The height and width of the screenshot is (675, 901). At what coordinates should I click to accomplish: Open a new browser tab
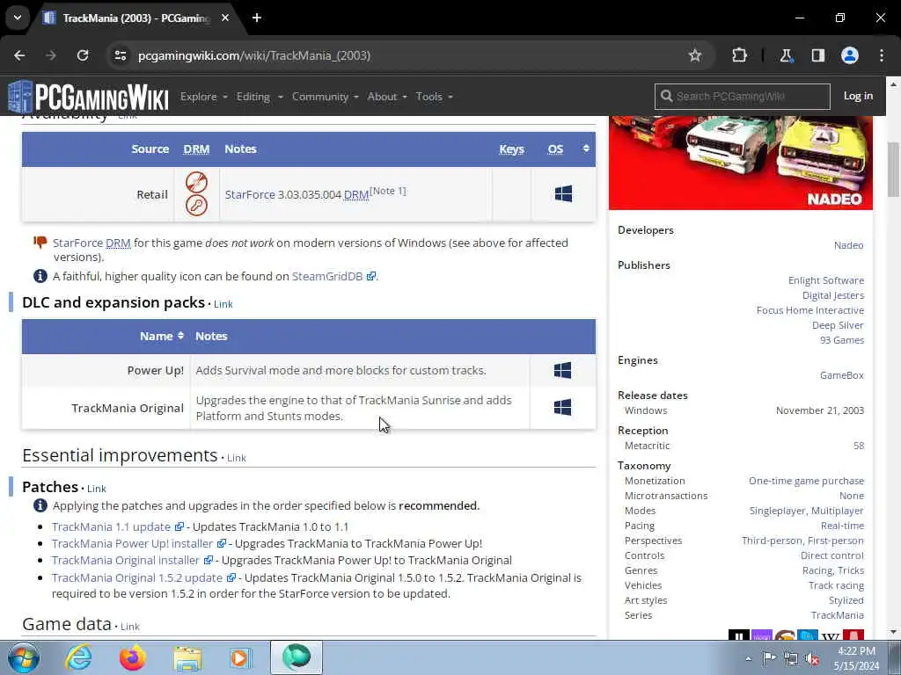[x=257, y=18]
